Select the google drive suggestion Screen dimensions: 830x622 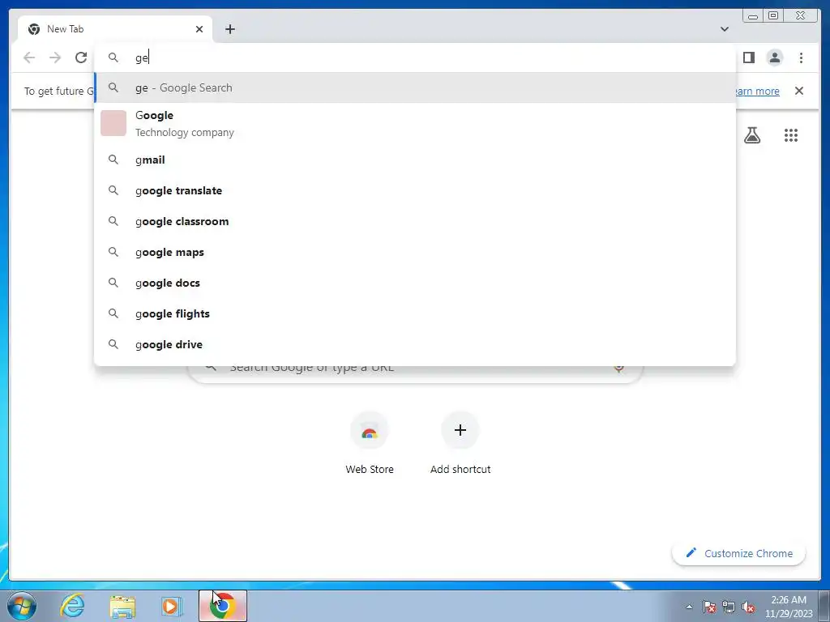(x=415, y=344)
